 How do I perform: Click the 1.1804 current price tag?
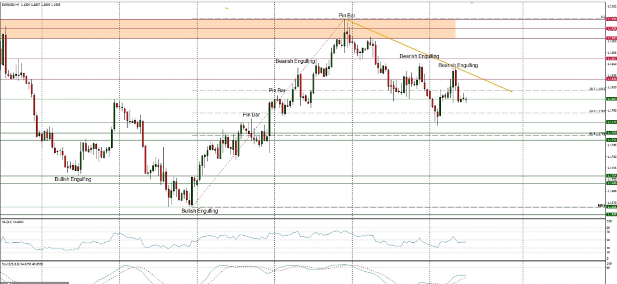[x=611, y=99]
